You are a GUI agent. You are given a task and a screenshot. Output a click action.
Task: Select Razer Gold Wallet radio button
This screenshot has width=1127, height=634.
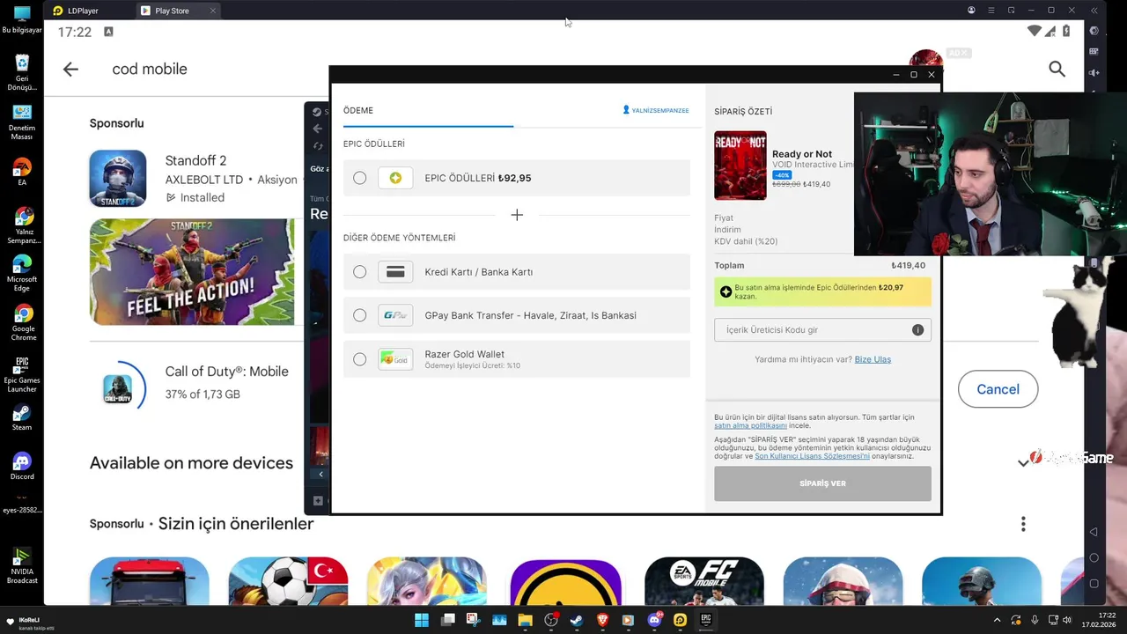pos(359,359)
